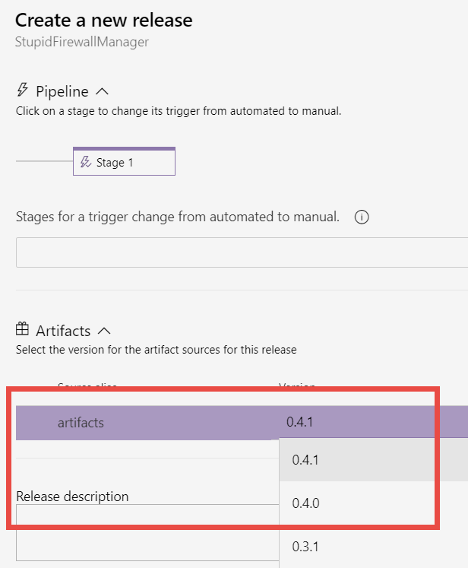Image resolution: width=468 pixels, height=568 pixels.
Task: Click the Source alias column header
Action: 87,386
